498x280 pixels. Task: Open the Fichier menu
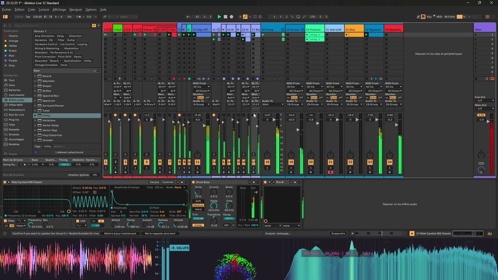click(7, 10)
